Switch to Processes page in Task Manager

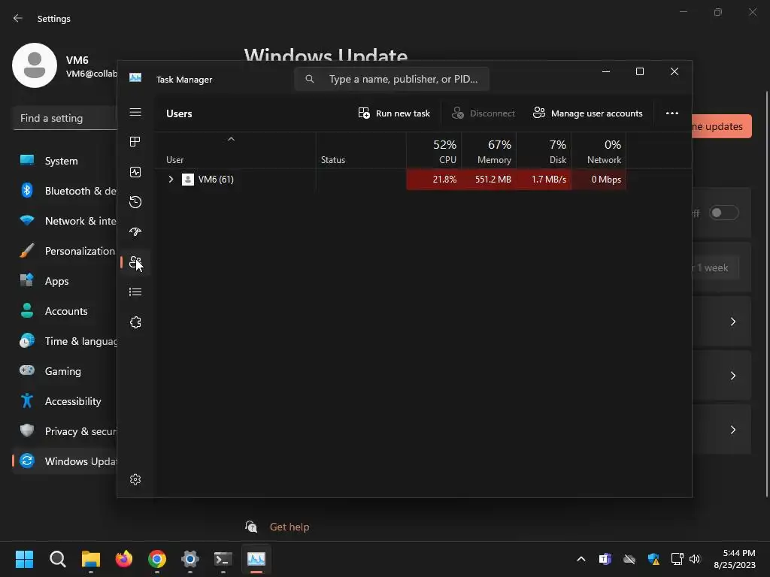point(135,142)
